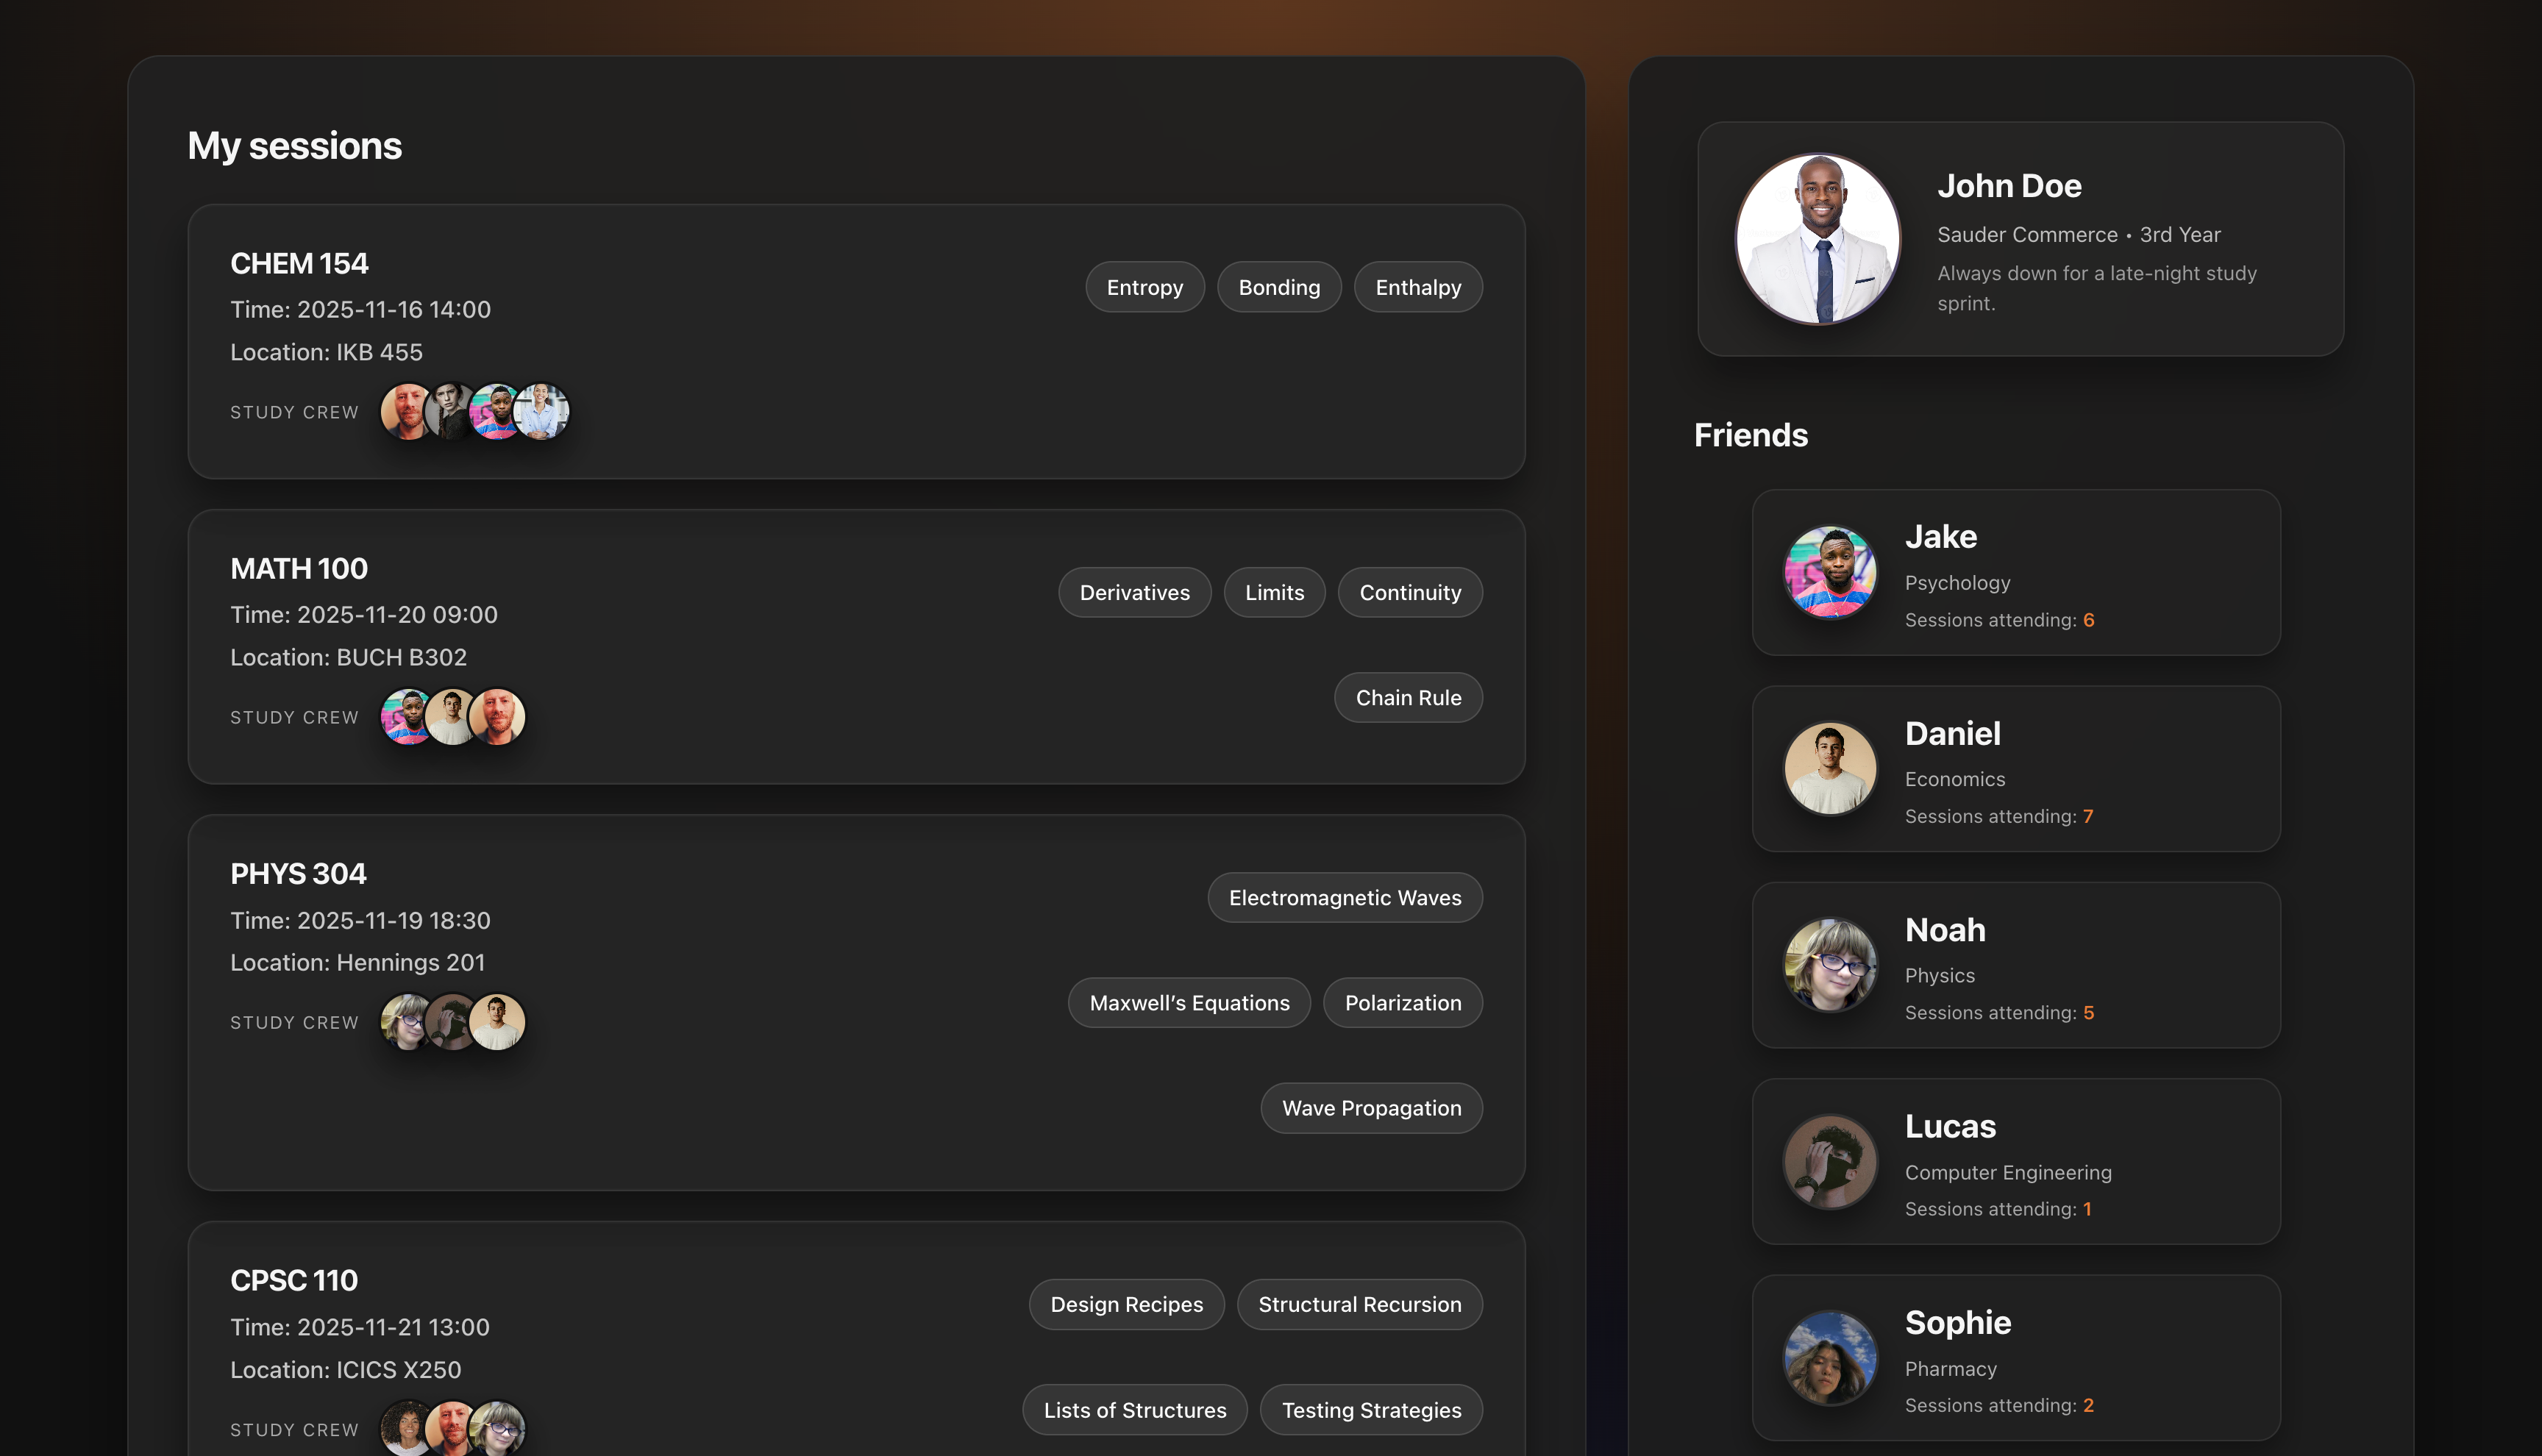Click John Doe's profile picture
This screenshot has height=1456, width=2542.
click(1818, 239)
